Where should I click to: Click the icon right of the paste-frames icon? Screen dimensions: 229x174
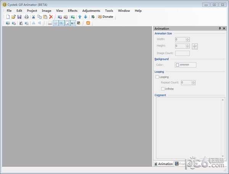pyautogui.click(x=27, y=23)
